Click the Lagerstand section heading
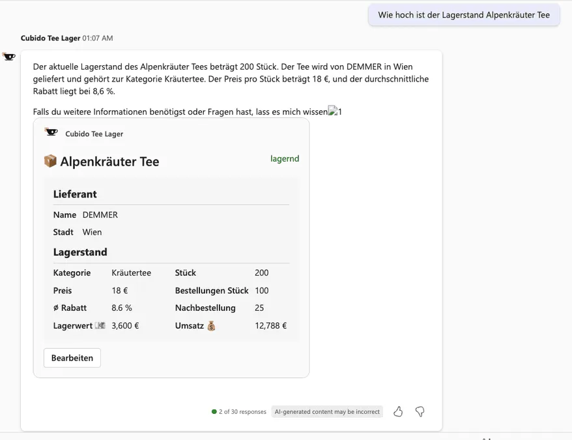This screenshot has width=572, height=440. (x=80, y=252)
